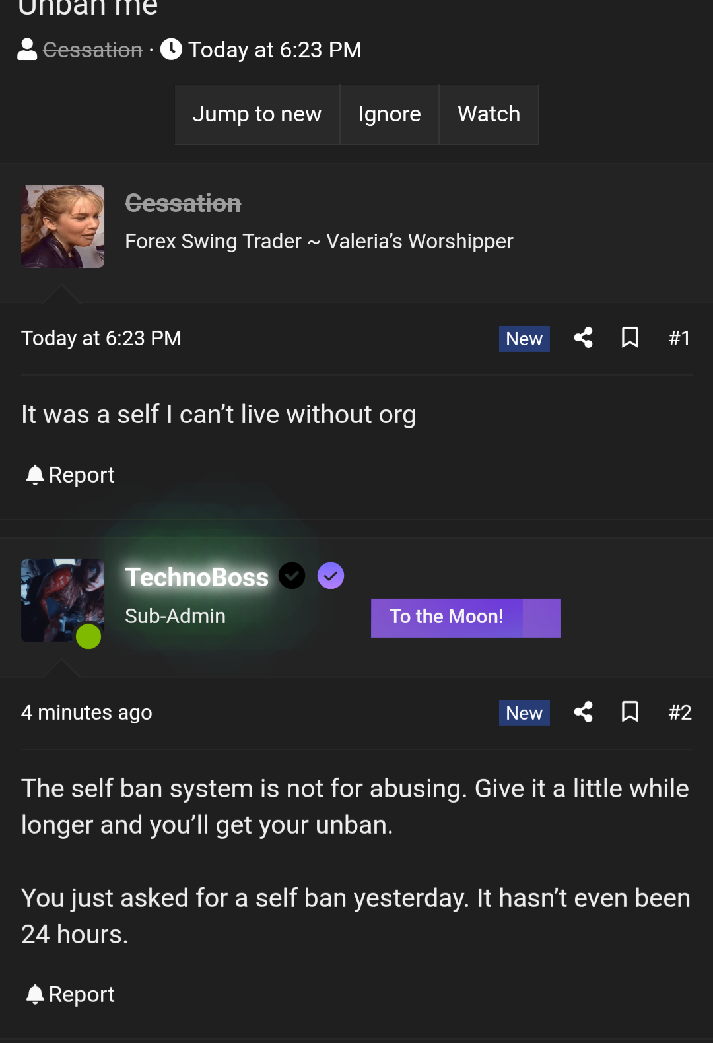Click Cessation's username in post header

tap(183, 203)
